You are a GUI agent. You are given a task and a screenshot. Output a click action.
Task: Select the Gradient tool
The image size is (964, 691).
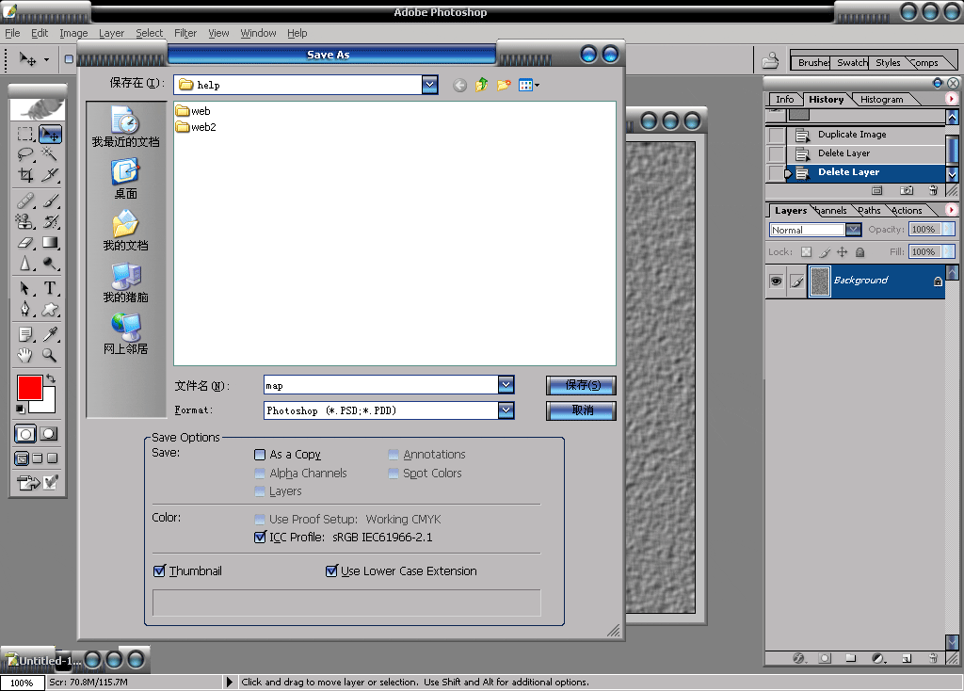coord(50,243)
